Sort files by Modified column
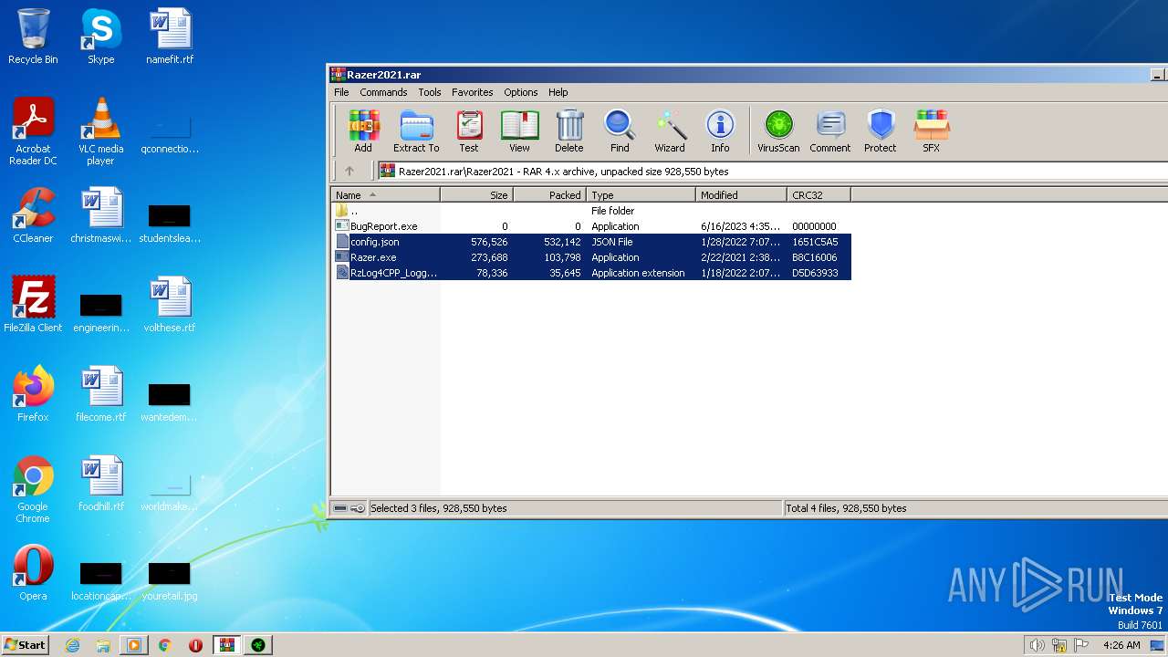 coord(742,195)
